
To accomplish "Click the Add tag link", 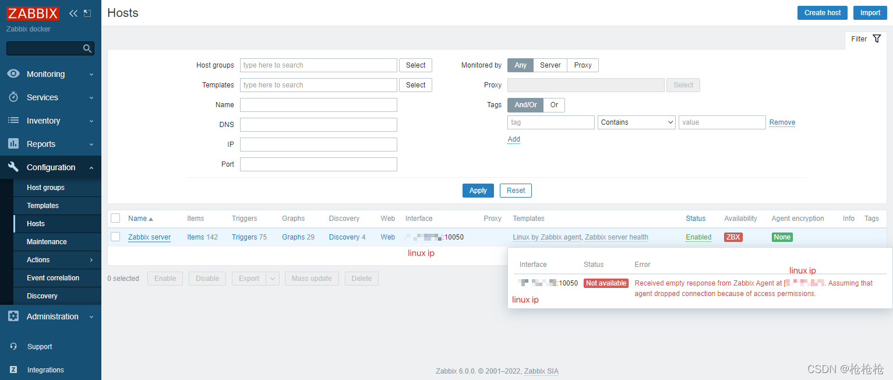I will coord(514,139).
